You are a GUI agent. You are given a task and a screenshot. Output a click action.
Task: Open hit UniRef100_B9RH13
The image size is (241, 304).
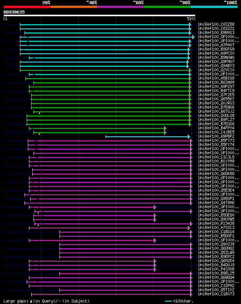point(216,32)
